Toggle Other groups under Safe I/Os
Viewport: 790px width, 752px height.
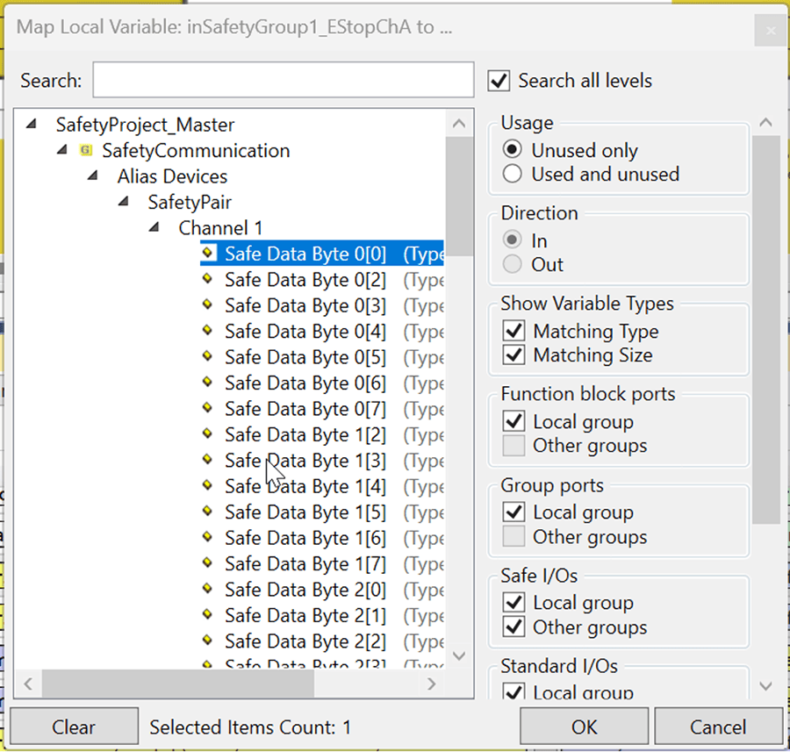(513, 627)
